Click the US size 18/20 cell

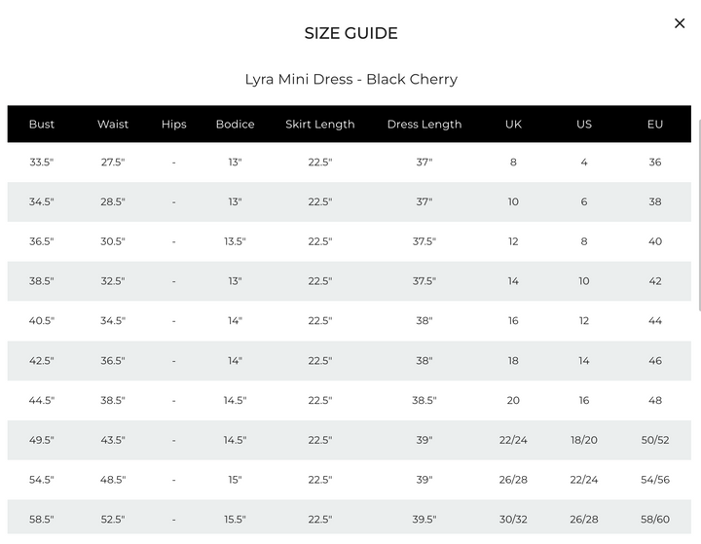pyautogui.click(x=584, y=440)
